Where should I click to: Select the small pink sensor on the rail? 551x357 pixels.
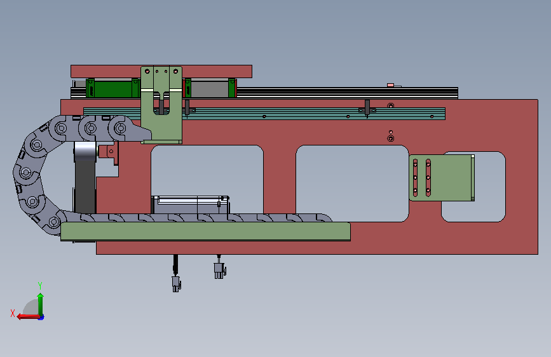click(390, 85)
